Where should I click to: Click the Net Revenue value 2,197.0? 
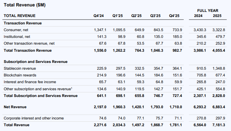tap(100, 107)
